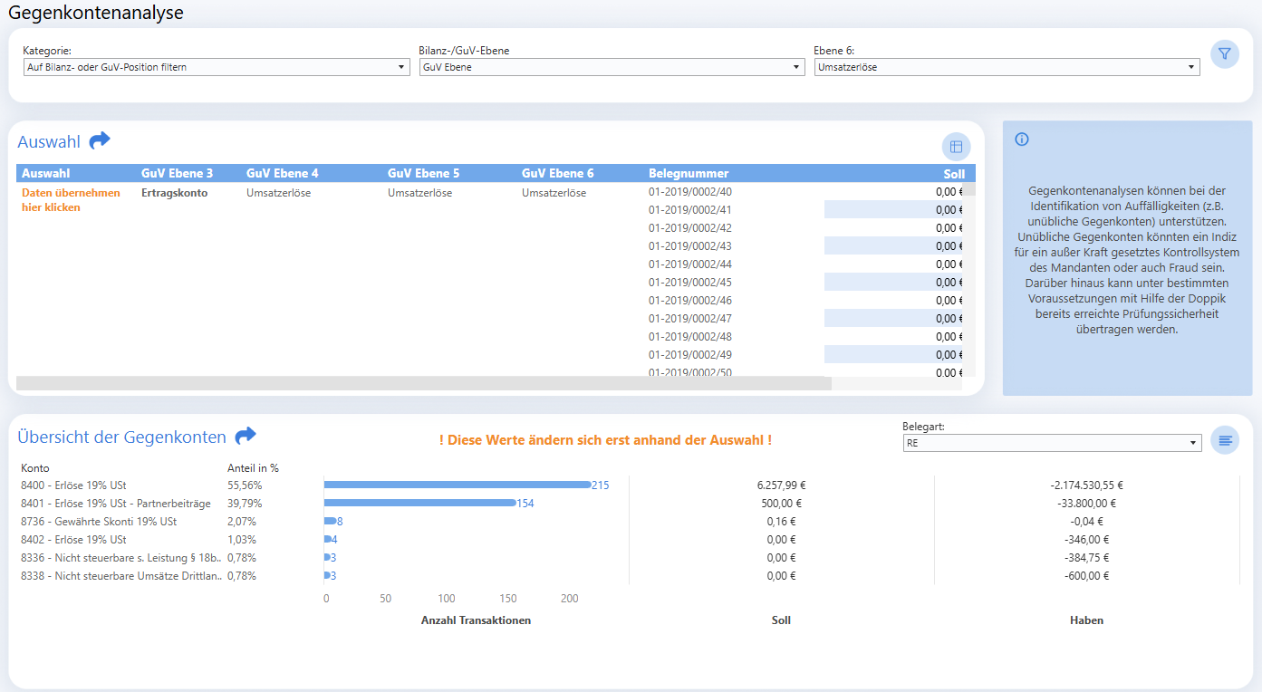Select Belegnummer 01-2019/0002/45

coord(690,282)
